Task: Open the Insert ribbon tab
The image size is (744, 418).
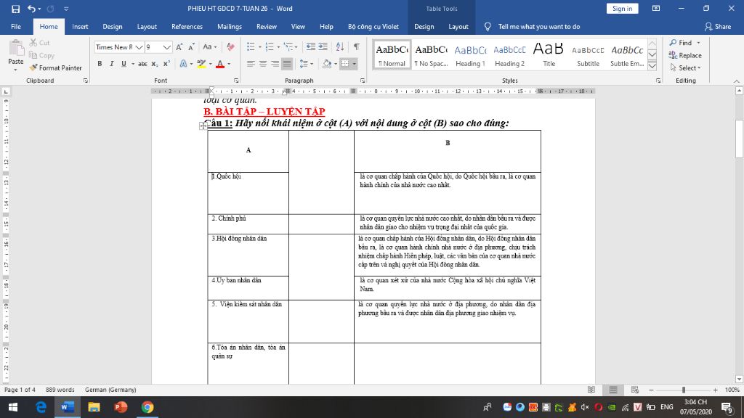Action: [x=80, y=27]
